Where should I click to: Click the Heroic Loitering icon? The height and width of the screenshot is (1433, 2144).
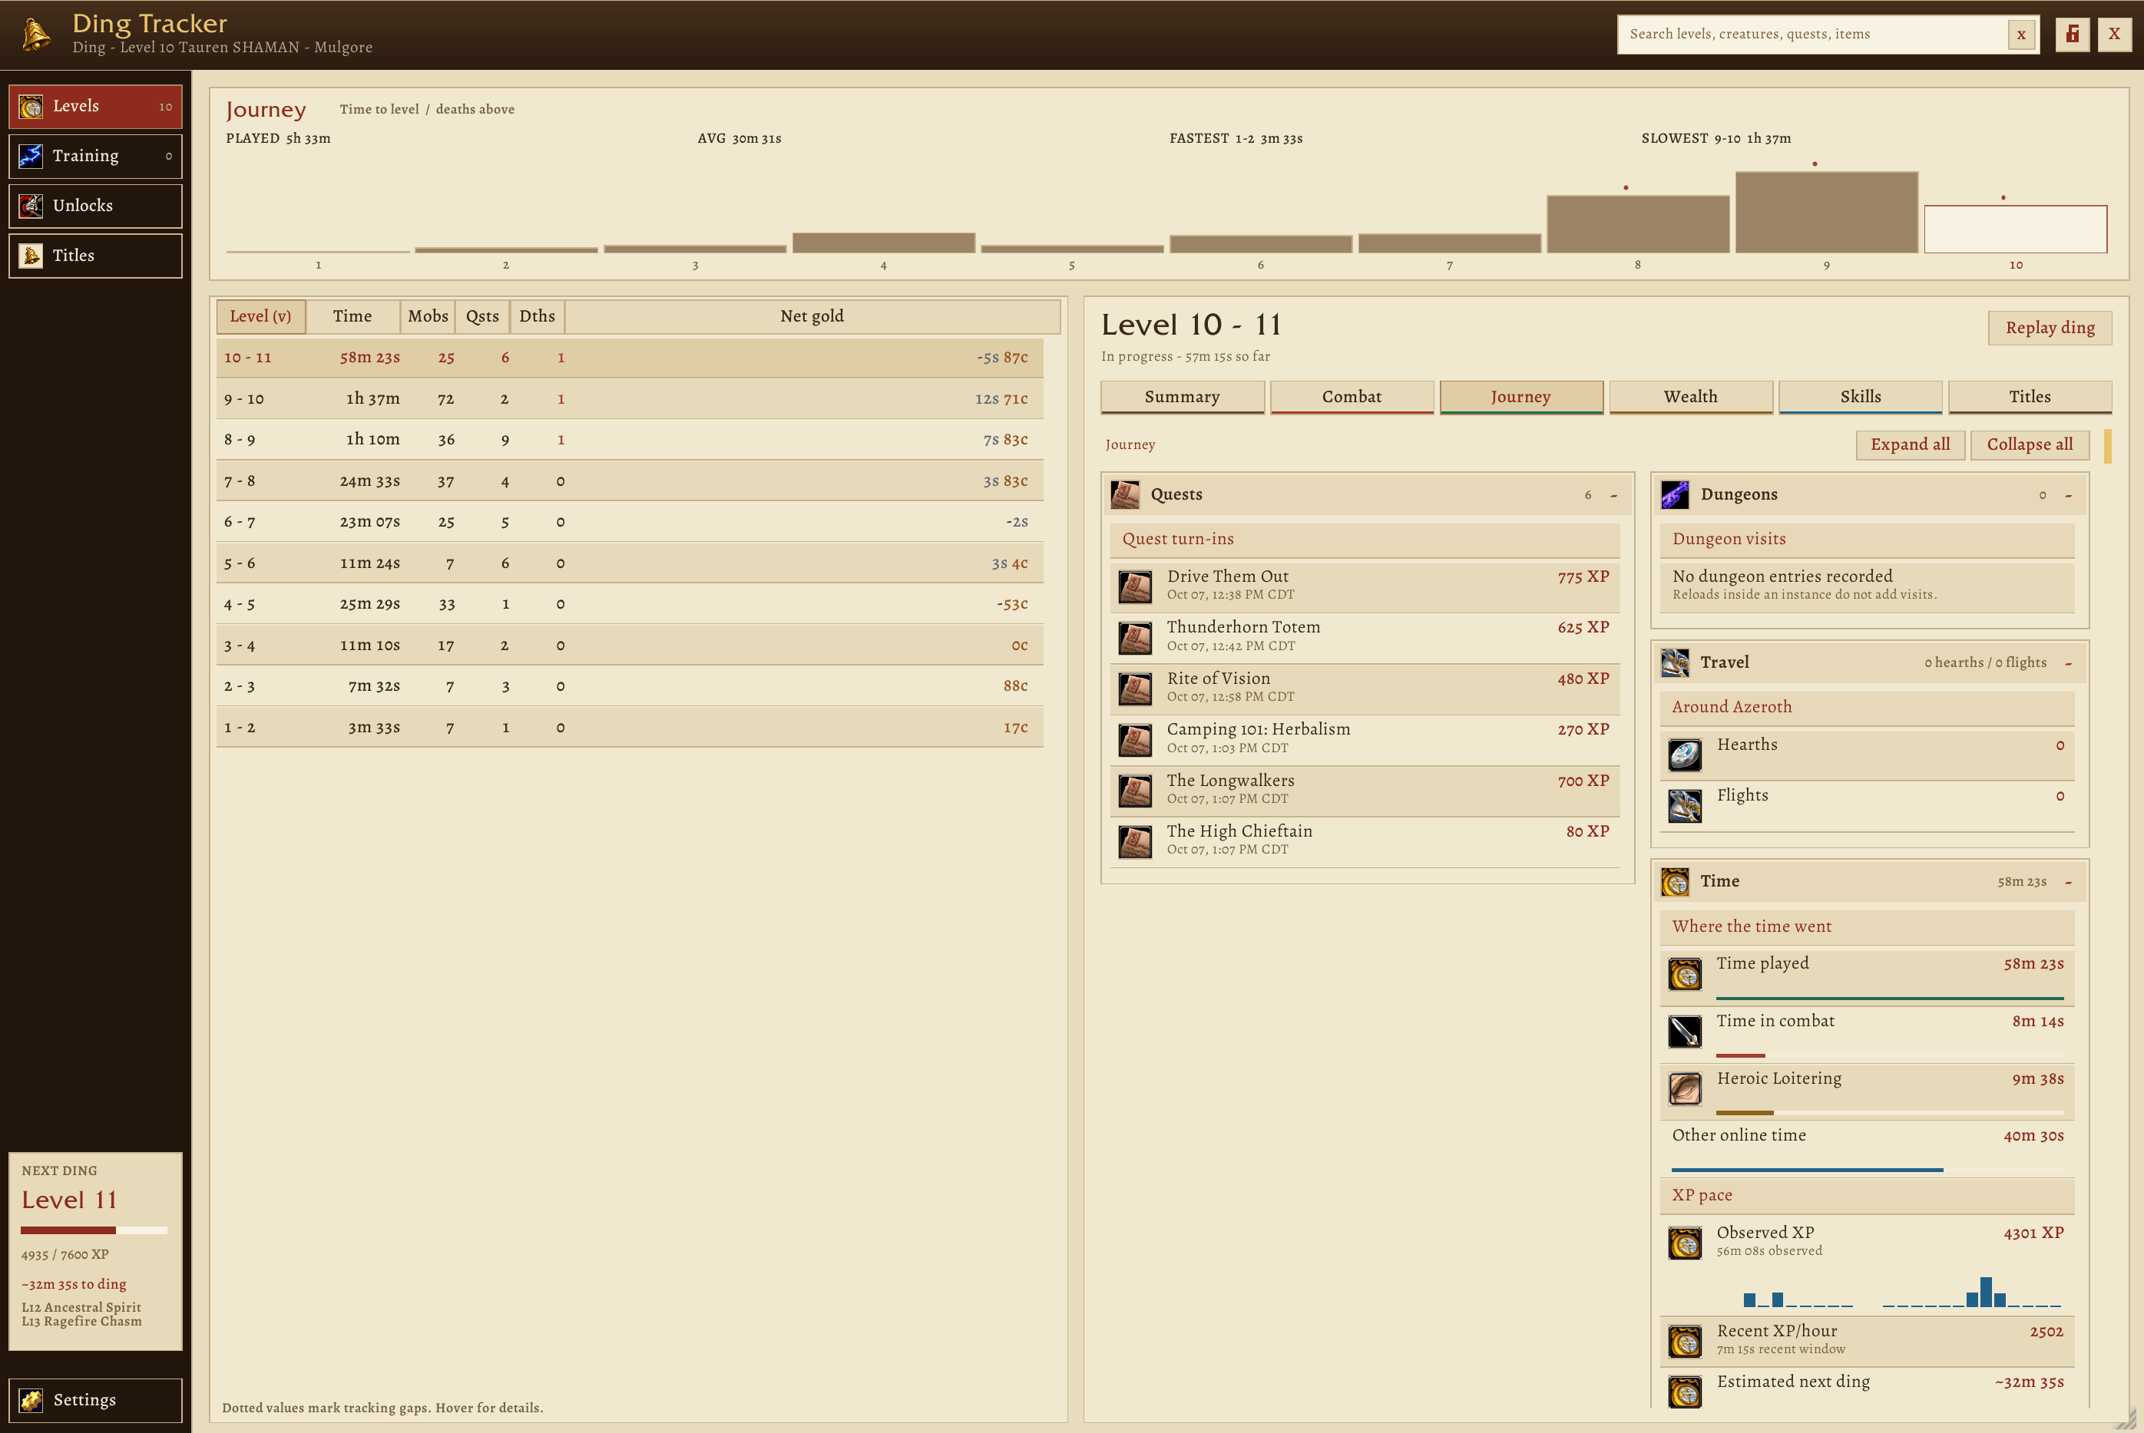pyautogui.click(x=1684, y=1088)
